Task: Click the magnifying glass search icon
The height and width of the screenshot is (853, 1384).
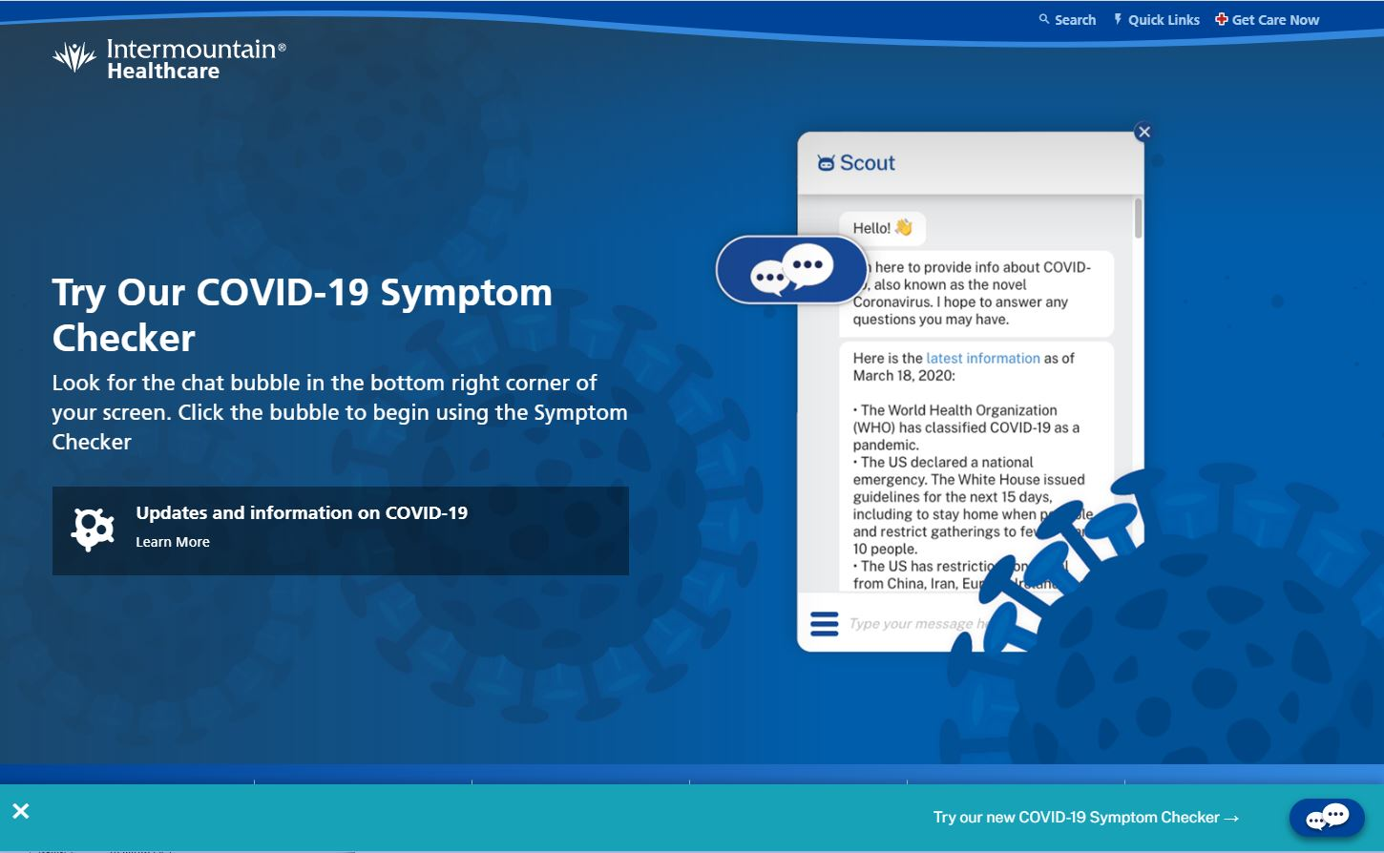Action: pyautogui.click(x=1044, y=19)
